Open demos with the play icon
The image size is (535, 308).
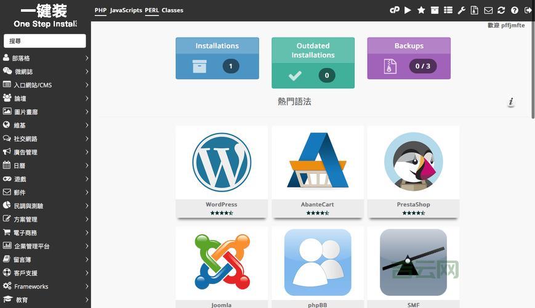pyautogui.click(x=408, y=10)
